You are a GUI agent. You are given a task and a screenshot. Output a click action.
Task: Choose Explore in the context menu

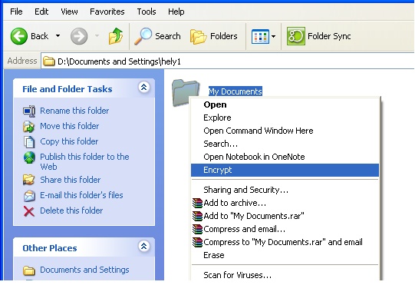285,118
